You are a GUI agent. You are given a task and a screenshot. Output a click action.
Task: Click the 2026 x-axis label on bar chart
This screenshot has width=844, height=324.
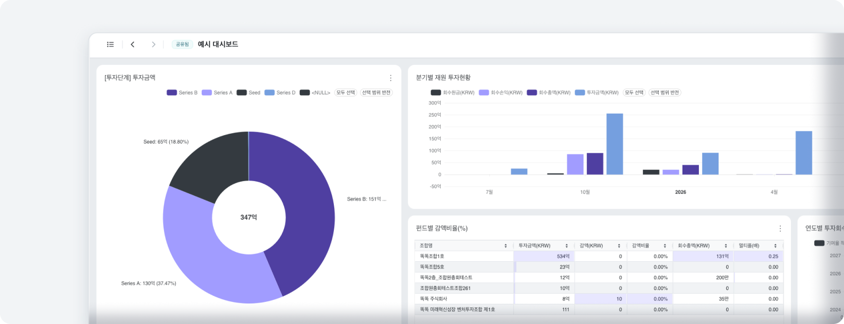coord(680,192)
